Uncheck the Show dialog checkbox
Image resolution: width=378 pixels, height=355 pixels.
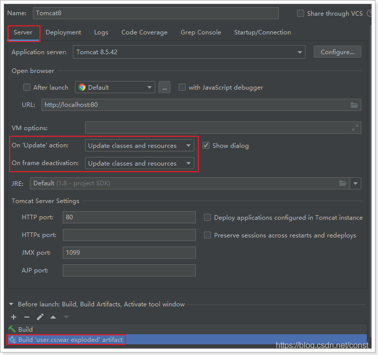click(206, 145)
